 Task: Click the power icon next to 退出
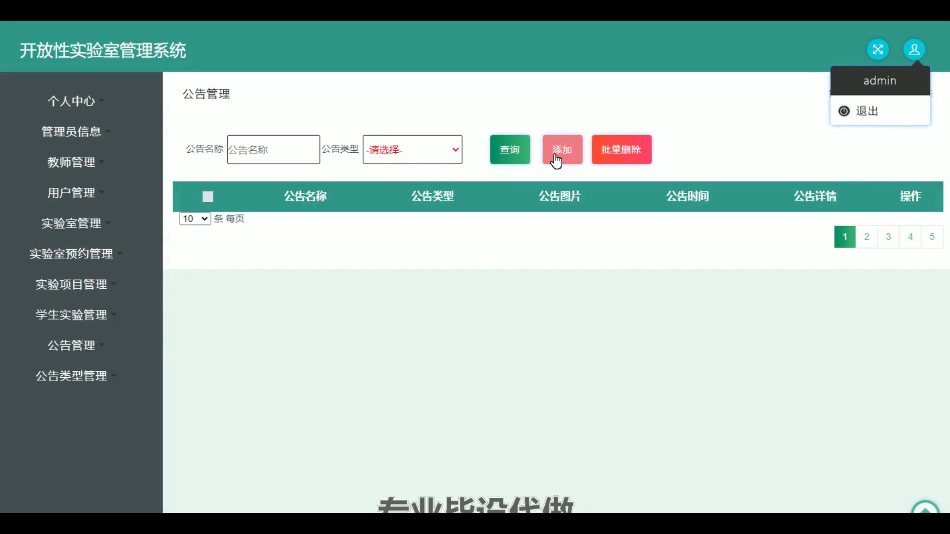pos(844,111)
